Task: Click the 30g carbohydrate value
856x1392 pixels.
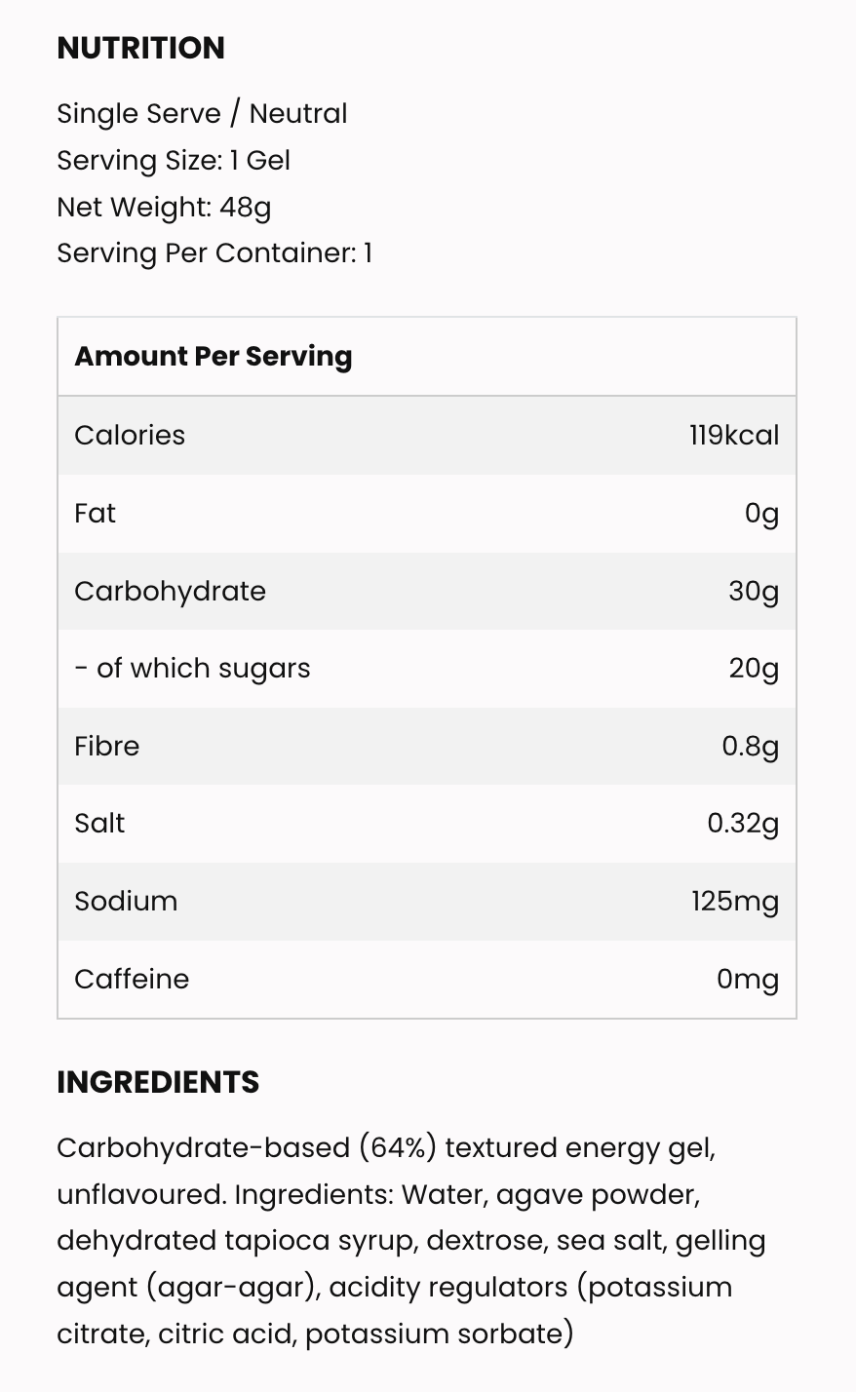Action: pyautogui.click(x=754, y=591)
